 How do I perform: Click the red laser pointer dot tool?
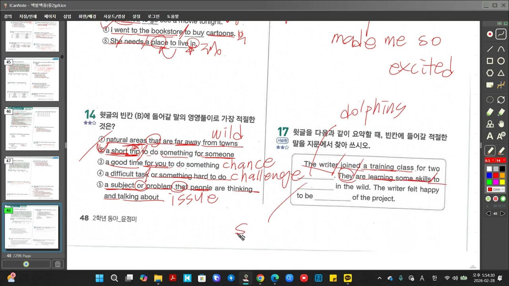[x=490, y=34]
